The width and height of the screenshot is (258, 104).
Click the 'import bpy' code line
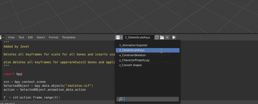(13, 74)
